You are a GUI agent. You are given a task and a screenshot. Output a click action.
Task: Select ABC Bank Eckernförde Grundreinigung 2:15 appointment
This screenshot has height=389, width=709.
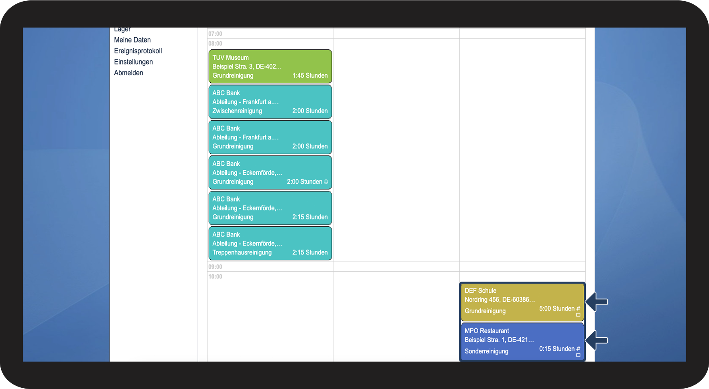270,208
